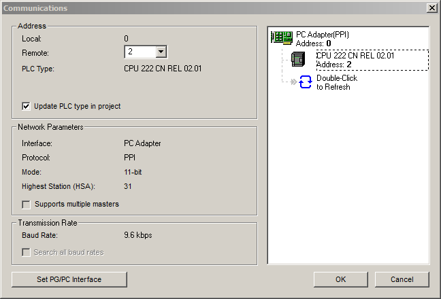Check Search all baud rates option
441x299 pixels.
tap(26, 252)
